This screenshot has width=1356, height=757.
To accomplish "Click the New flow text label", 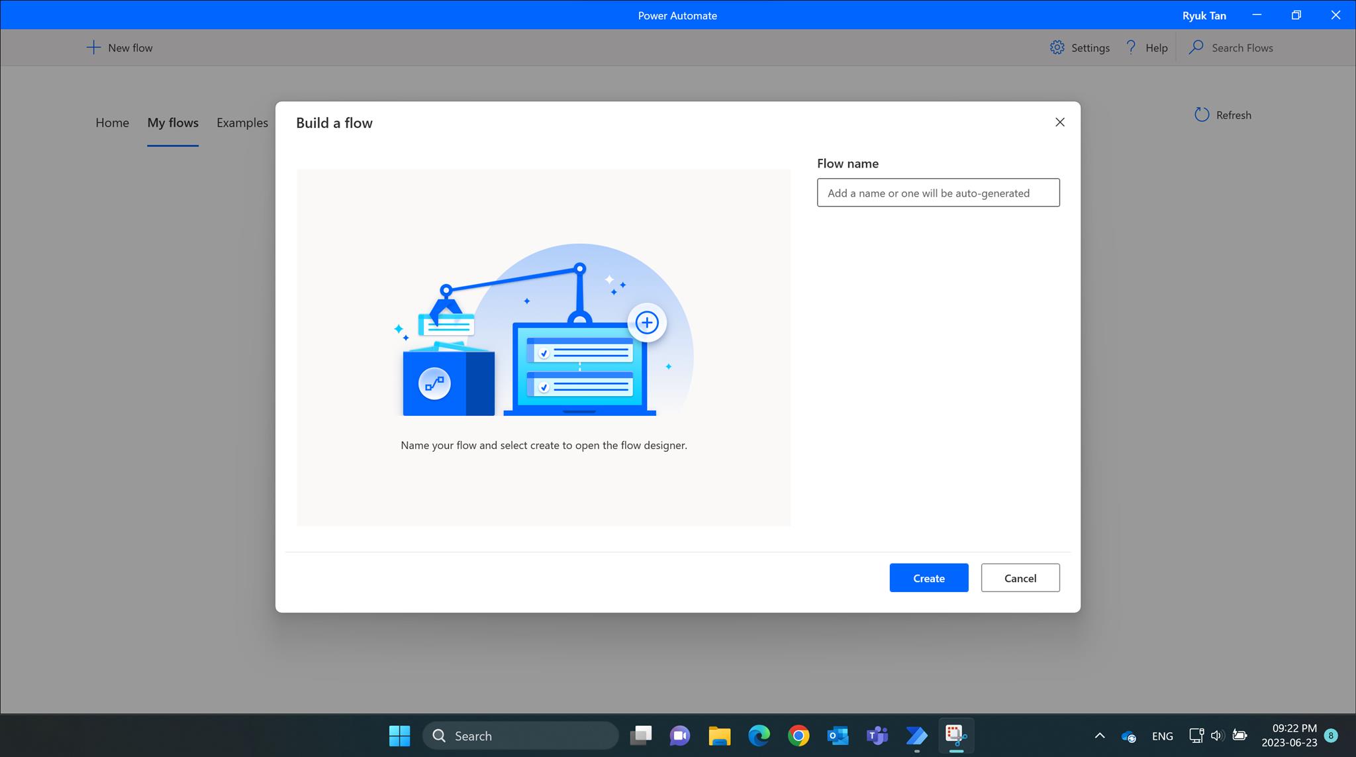I will (130, 48).
